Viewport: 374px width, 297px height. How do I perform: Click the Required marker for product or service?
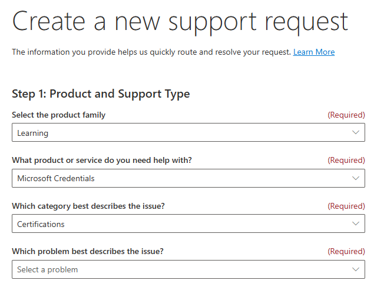coord(346,161)
